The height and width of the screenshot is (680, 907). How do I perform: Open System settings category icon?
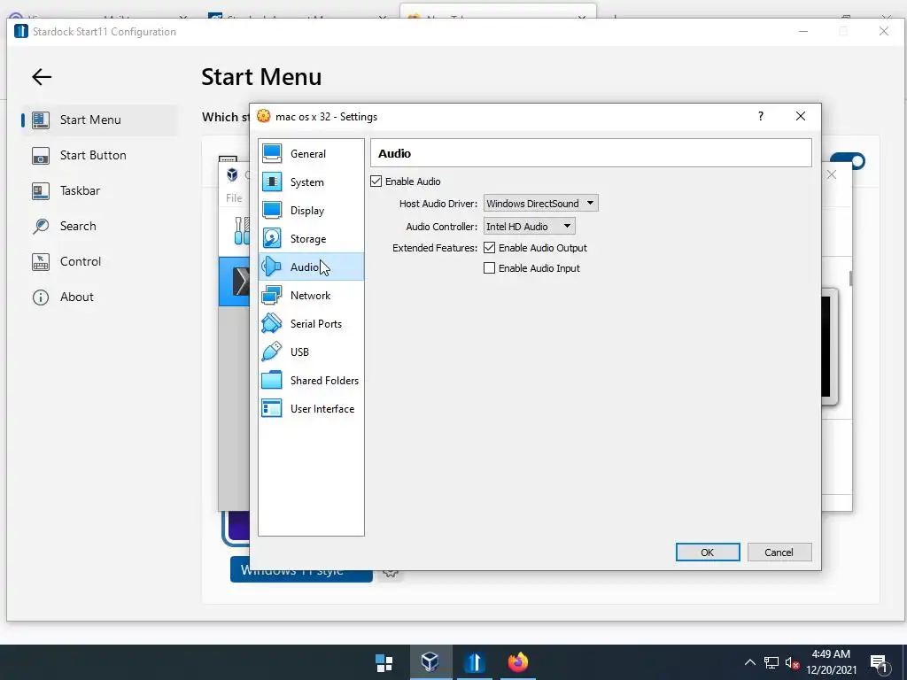pyautogui.click(x=272, y=182)
